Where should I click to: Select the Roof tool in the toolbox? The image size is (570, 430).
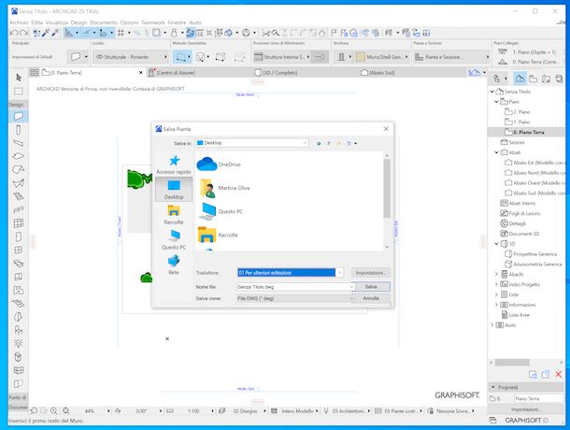click(19, 169)
